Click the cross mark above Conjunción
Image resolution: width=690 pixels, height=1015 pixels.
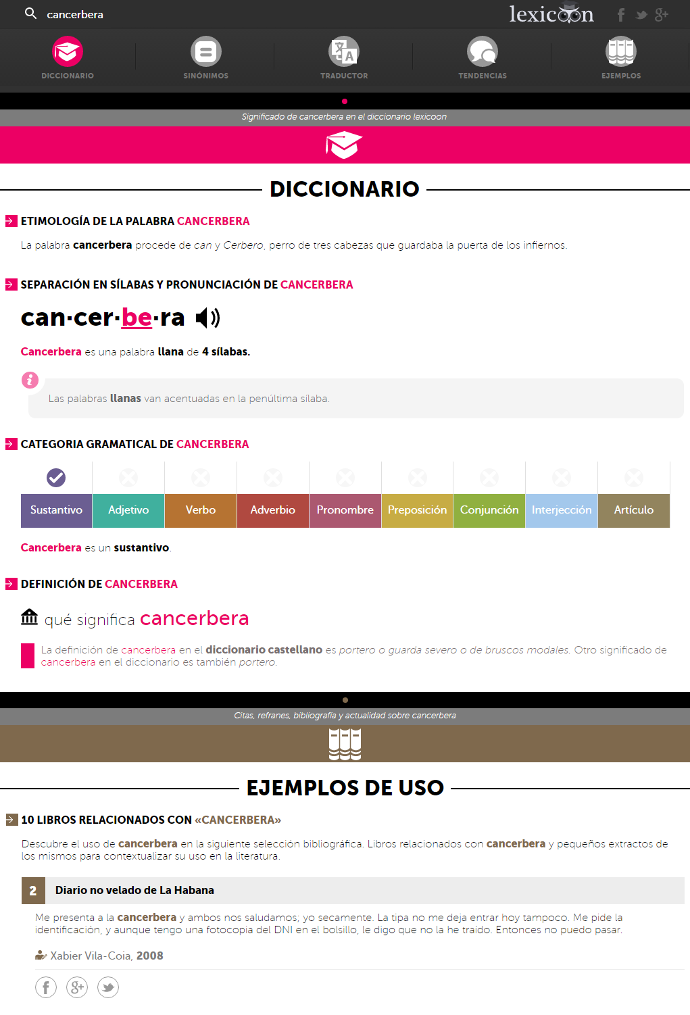(x=489, y=478)
